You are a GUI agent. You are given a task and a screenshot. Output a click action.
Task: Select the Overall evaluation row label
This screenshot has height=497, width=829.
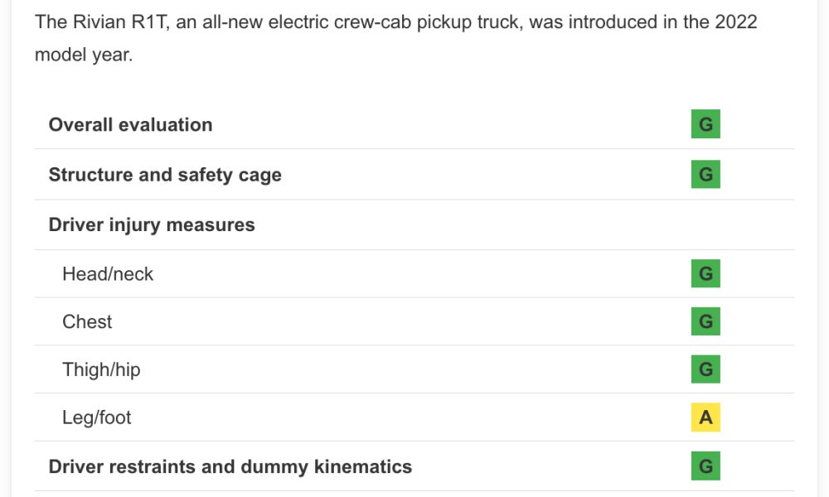[x=131, y=124]
